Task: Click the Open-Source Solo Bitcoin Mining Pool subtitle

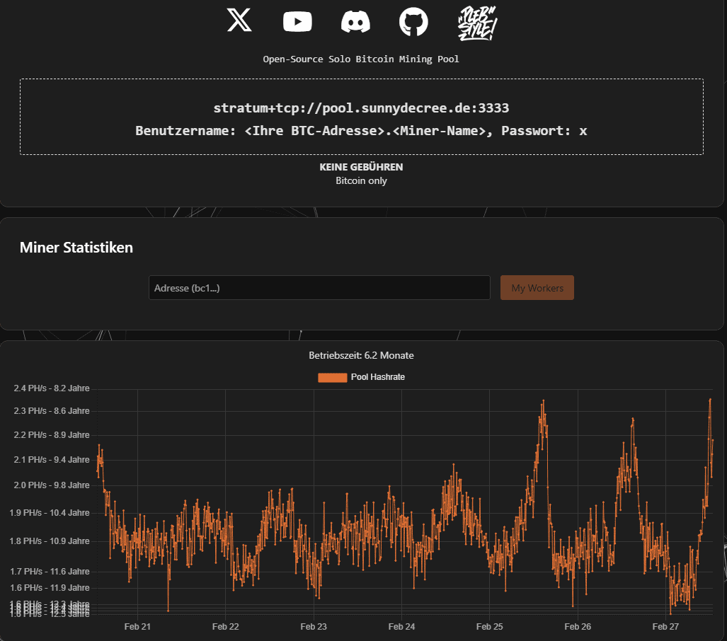Action: [x=361, y=59]
